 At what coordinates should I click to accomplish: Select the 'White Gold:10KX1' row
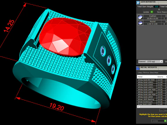coord(152,82)
